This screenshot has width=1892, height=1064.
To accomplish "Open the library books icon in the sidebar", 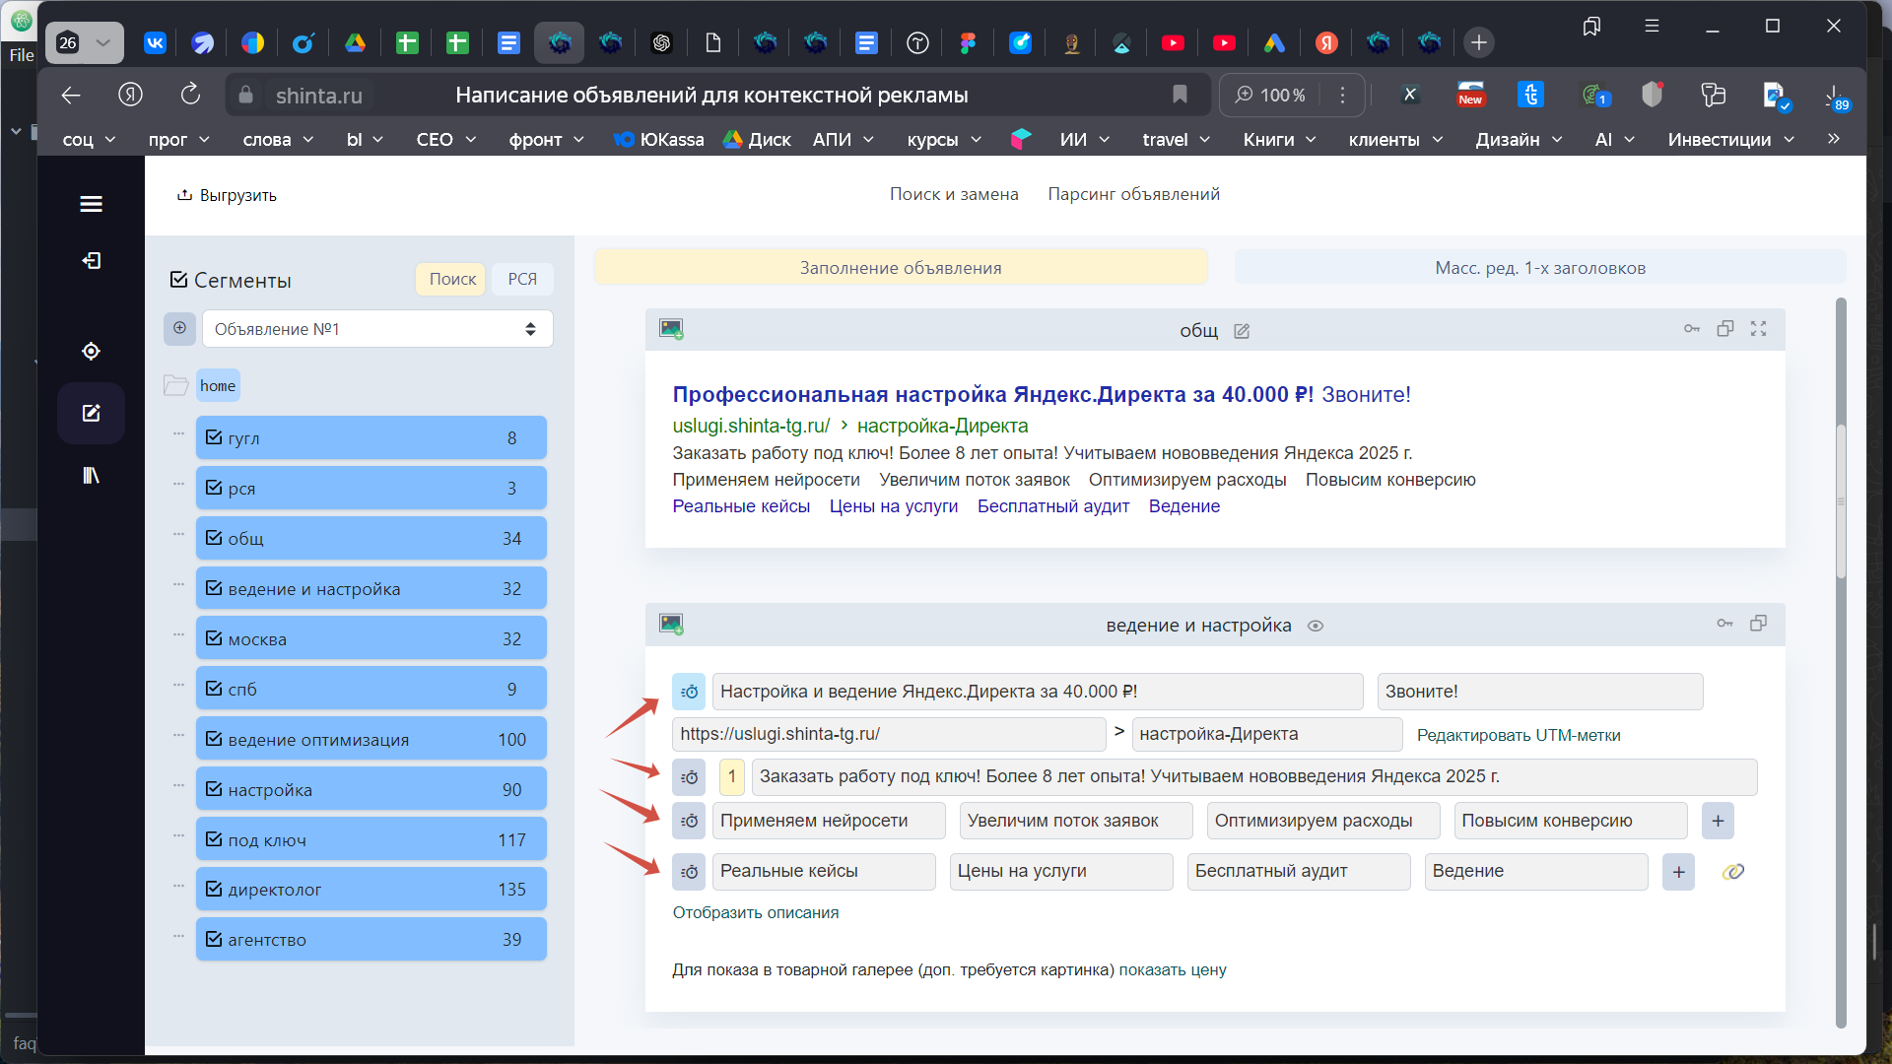I will (91, 476).
